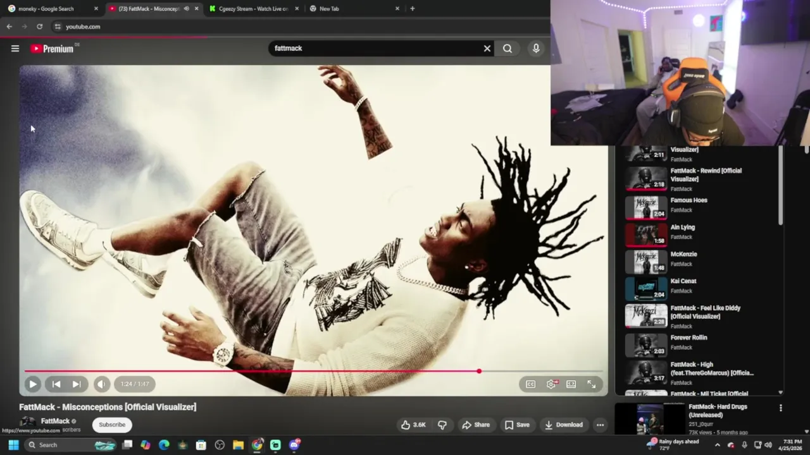
Task: Dislike the video
Action: click(442, 425)
